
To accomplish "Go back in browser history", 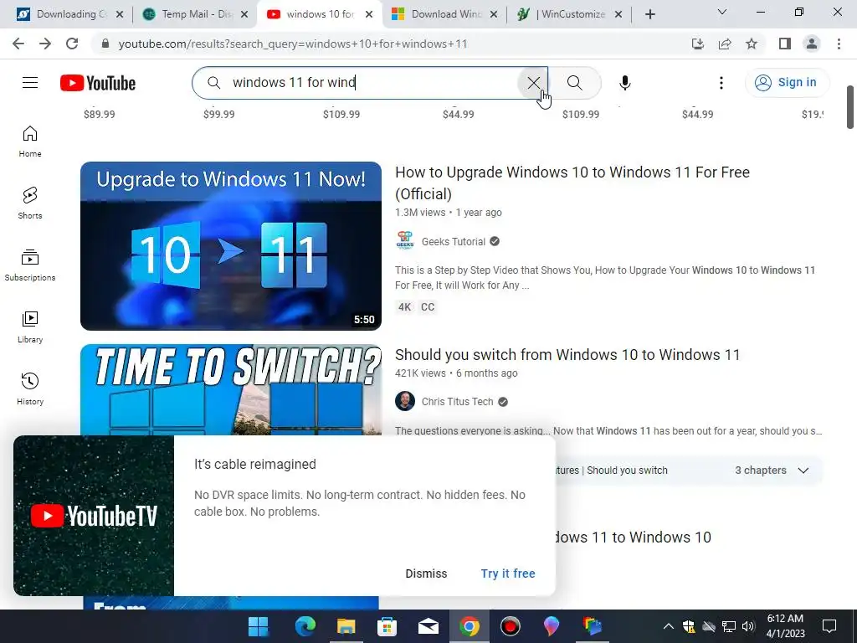I will (18, 44).
